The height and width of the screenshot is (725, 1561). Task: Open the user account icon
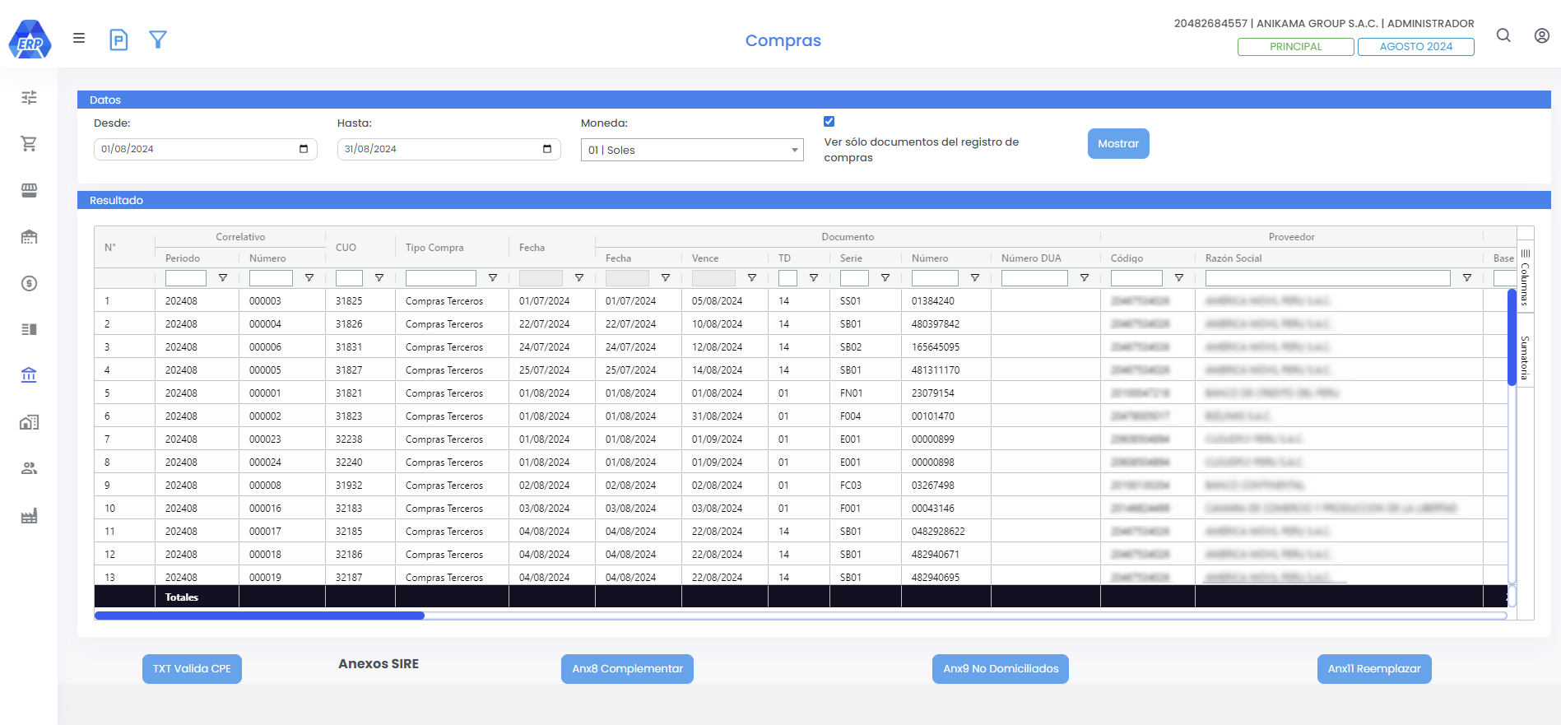point(1542,35)
